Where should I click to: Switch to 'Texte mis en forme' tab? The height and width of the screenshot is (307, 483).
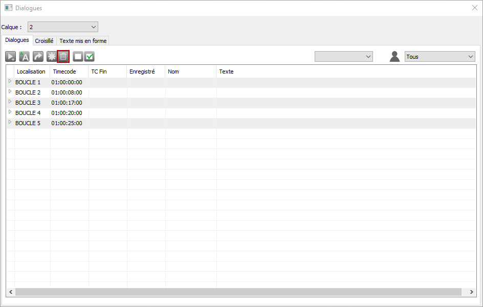click(83, 41)
